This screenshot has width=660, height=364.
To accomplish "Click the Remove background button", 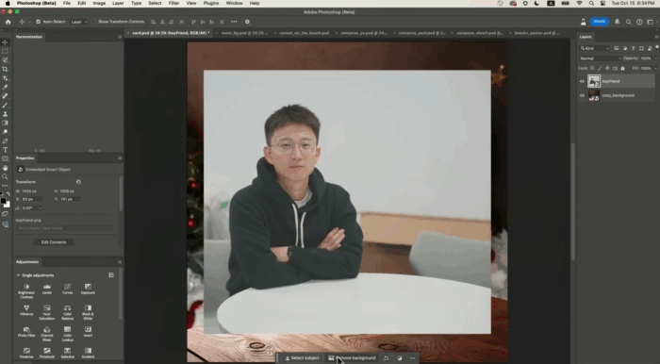I will coord(352,358).
